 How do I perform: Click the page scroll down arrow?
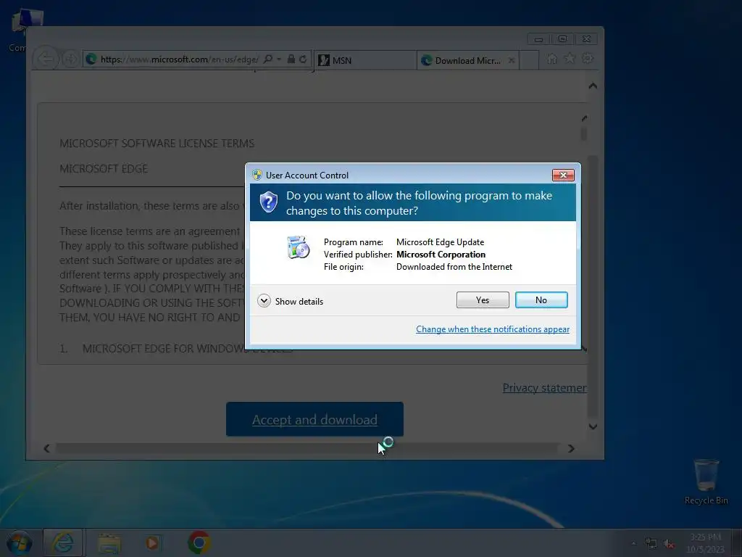(593, 426)
